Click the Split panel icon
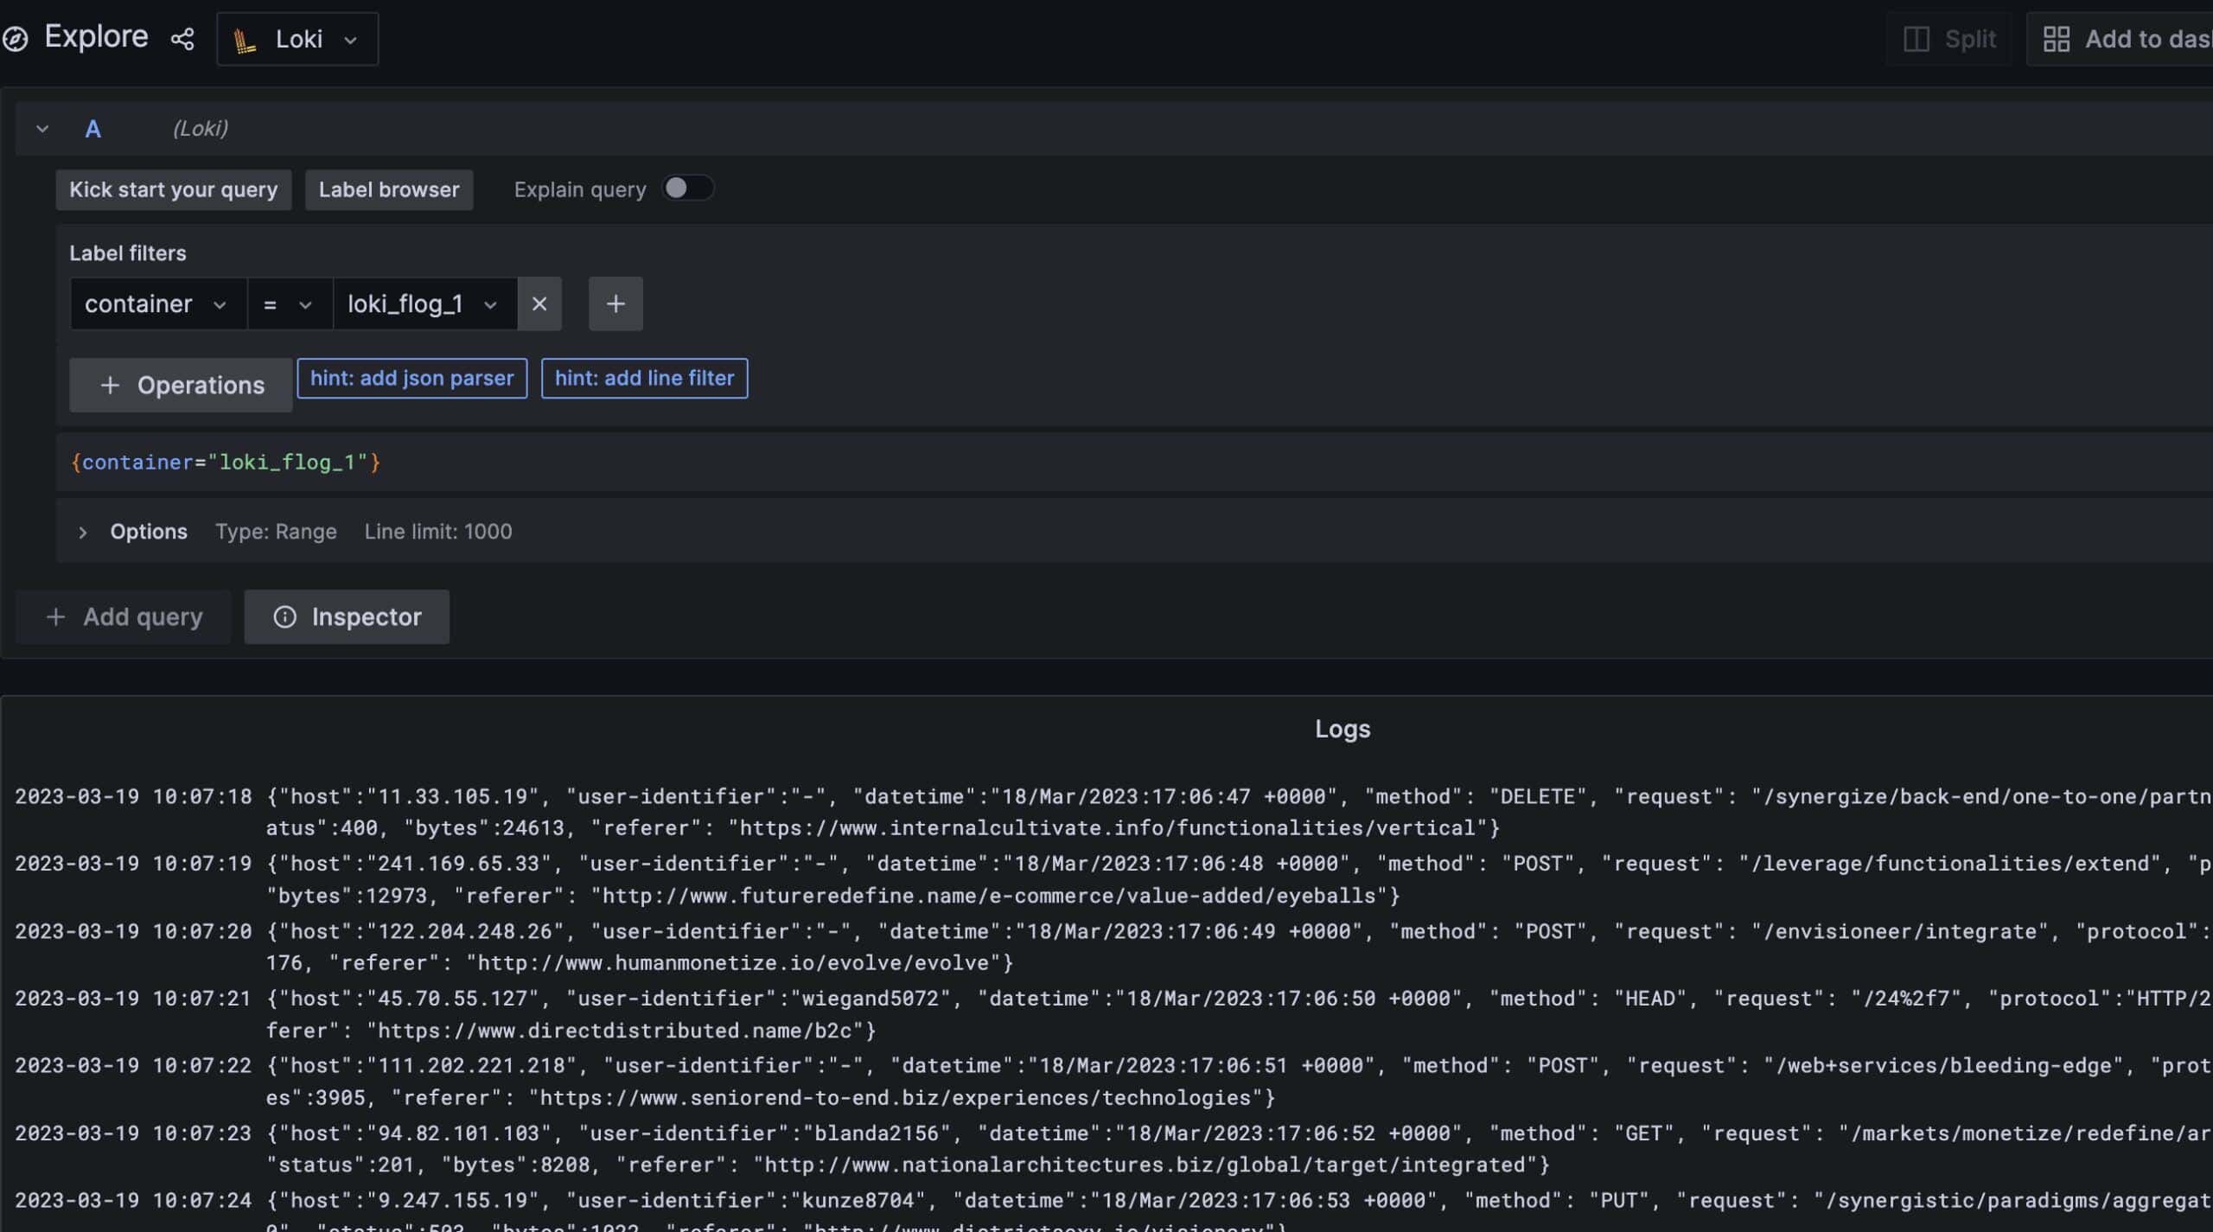 [x=1917, y=38]
